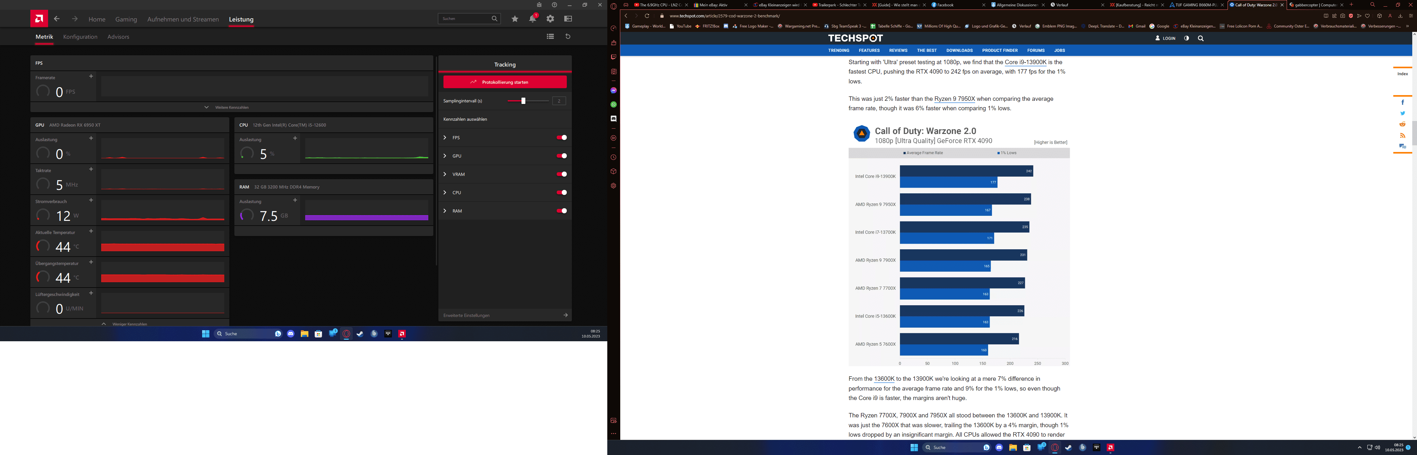Image resolution: width=1417 pixels, height=455 pixels.
Task: Open the notifications bell in AMD Software
Action: click(x=532, y=19)
